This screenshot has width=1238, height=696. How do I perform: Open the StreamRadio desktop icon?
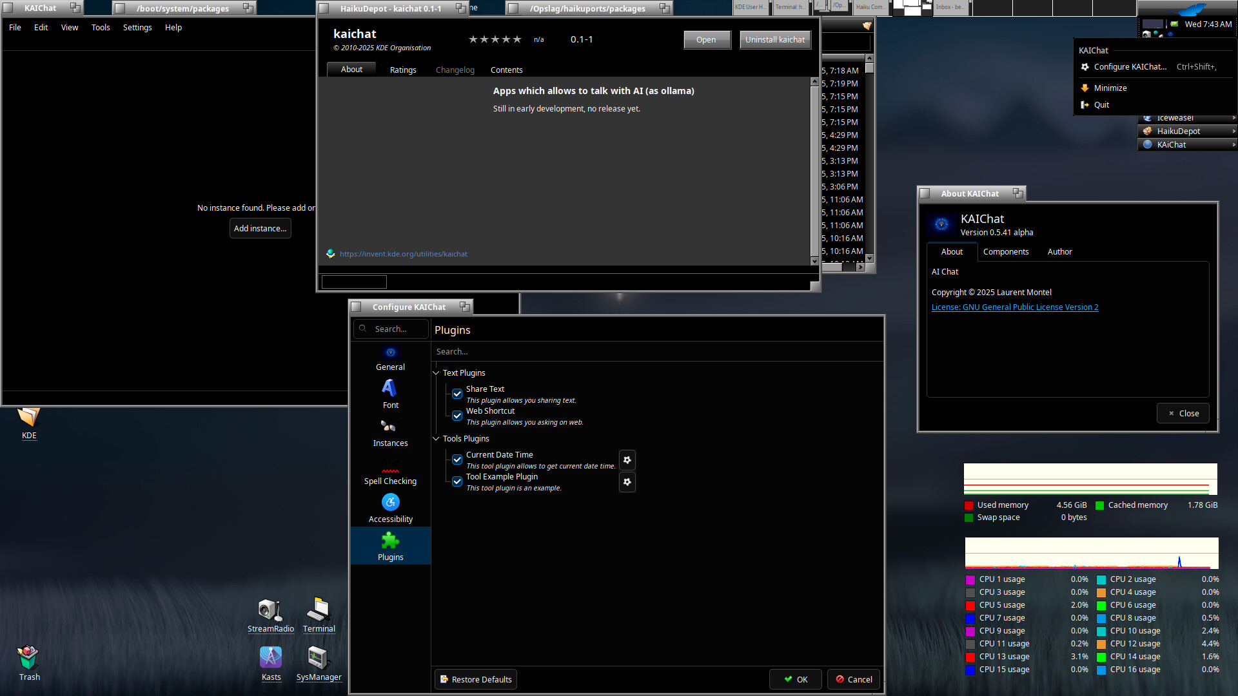270,610
